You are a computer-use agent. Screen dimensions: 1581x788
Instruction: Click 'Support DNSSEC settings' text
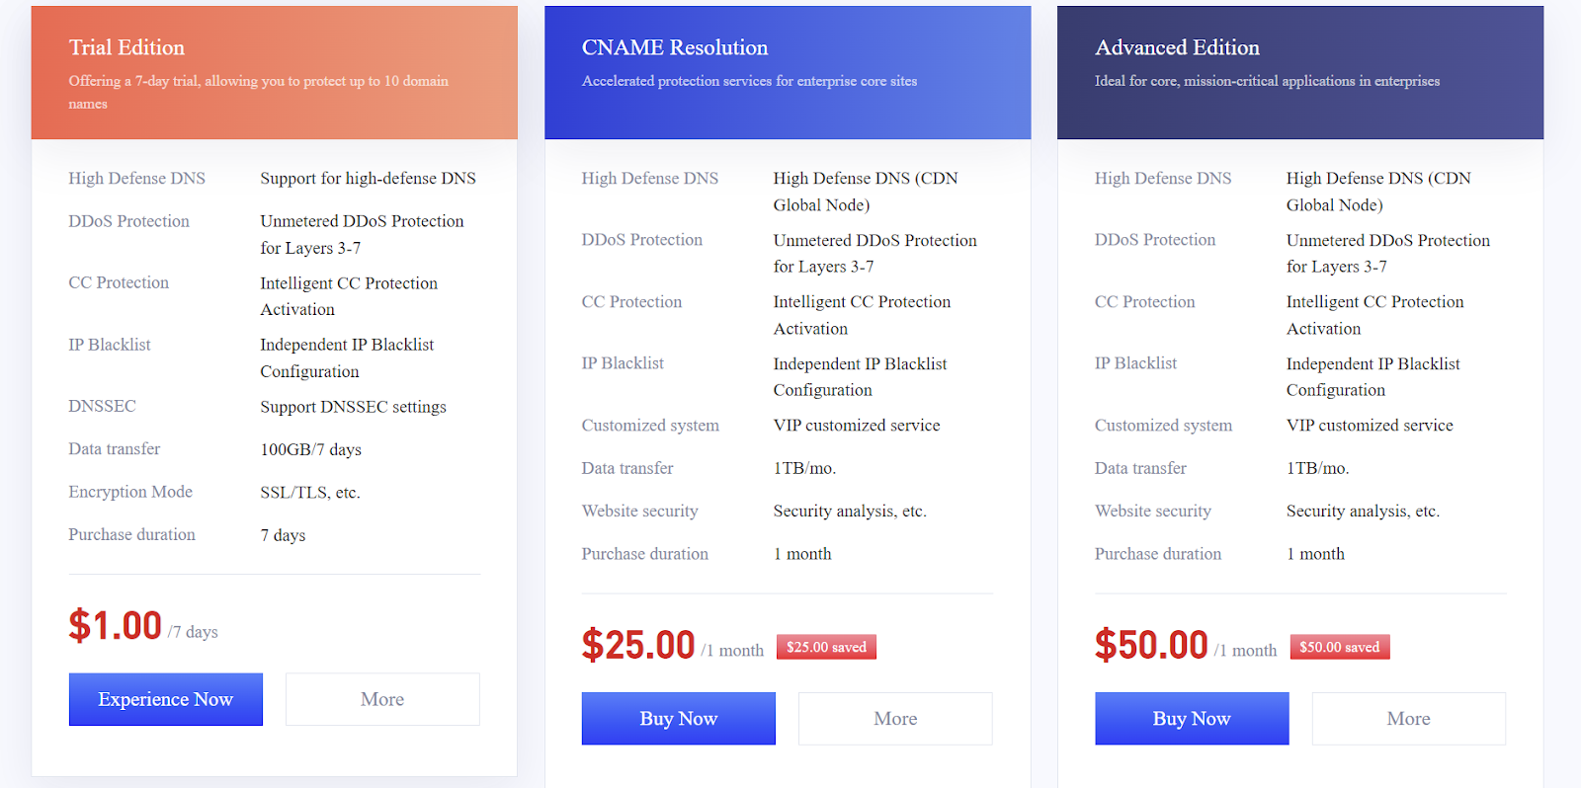pos(354,407)
